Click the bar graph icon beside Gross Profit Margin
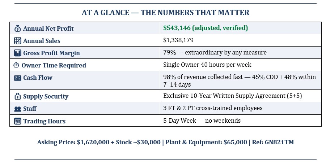Screen dimensions: 326x162 click(x=17, y=53)
